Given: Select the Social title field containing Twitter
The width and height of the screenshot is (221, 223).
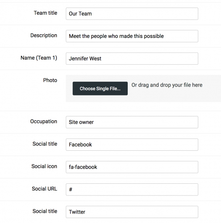Looking at the screenshot, I should (x=132, y=212).
